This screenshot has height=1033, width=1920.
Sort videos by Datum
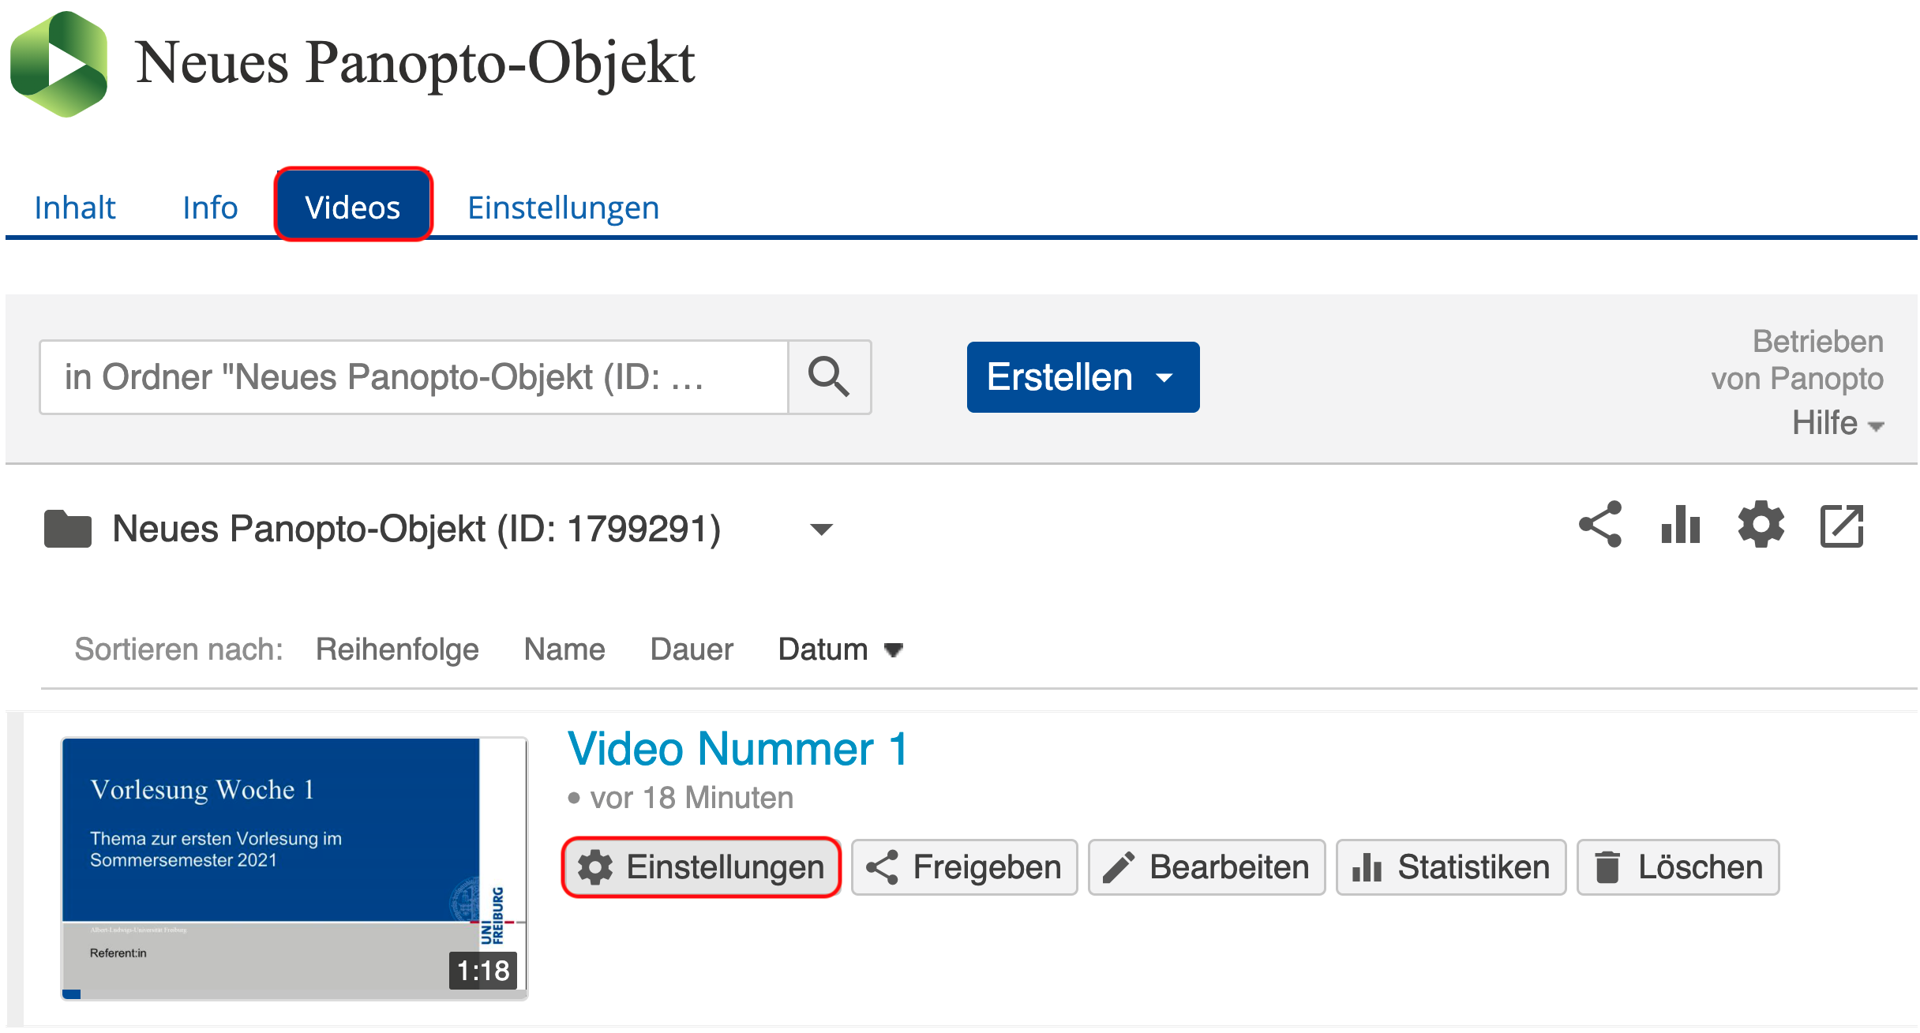pos(840,649)
